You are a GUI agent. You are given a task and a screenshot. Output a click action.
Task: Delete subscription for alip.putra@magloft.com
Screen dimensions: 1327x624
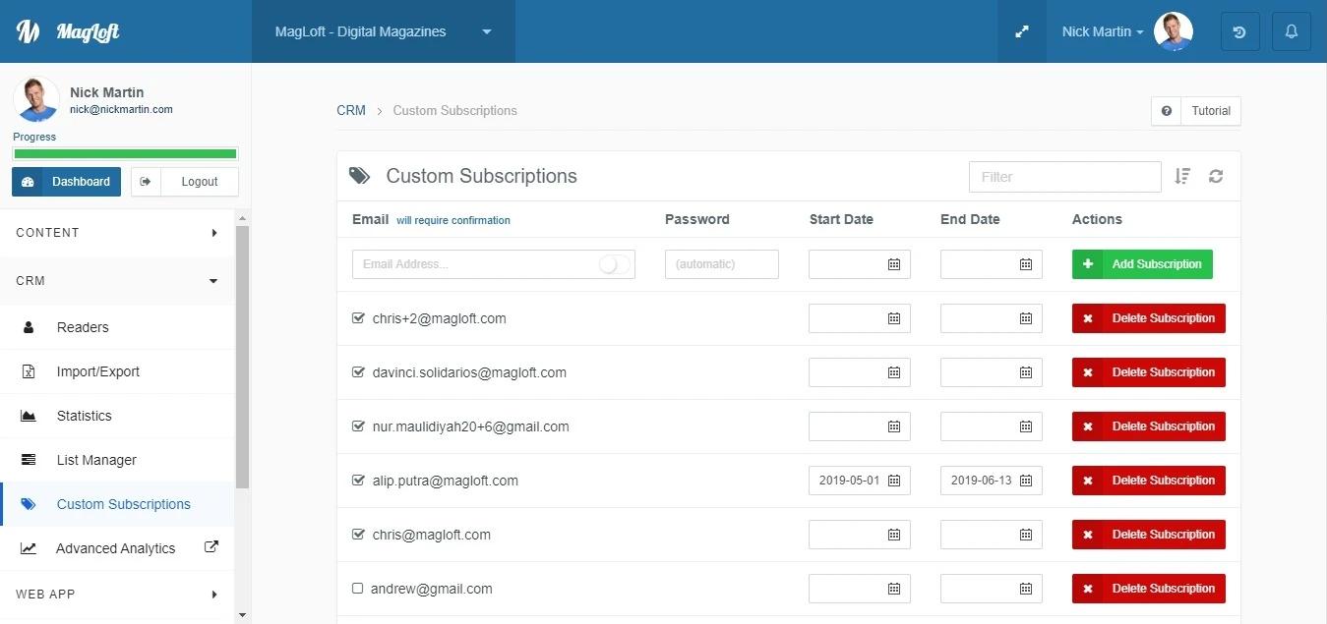1148,481
